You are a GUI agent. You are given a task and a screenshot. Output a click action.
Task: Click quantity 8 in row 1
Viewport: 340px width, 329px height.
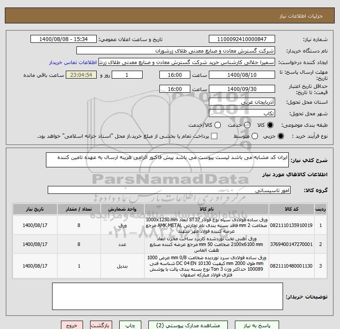(x=79, y=225)
